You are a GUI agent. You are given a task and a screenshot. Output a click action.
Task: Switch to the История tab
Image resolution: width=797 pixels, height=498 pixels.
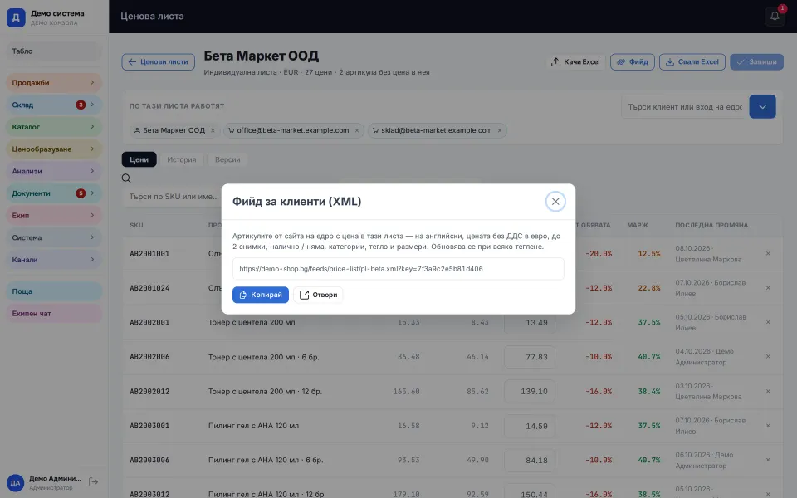click(x=182, y=159)
